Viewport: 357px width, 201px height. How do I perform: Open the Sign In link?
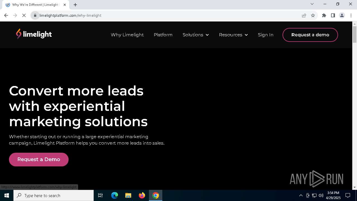tap(266, 35)
